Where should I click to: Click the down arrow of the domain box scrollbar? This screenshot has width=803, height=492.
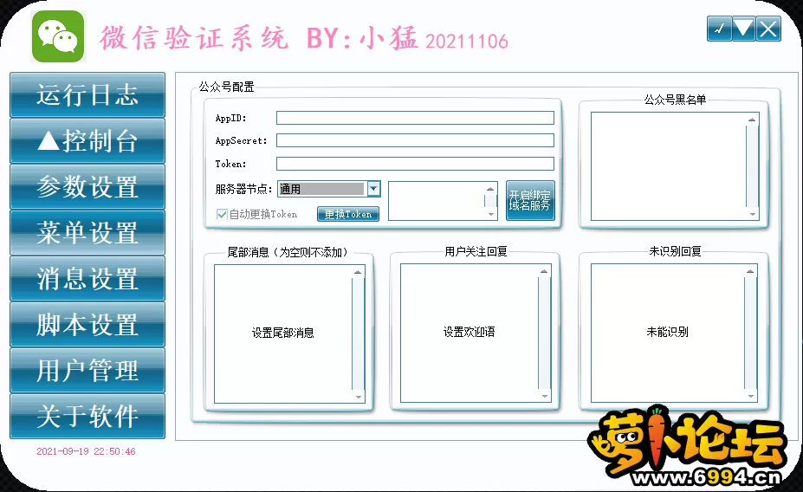coord(490,214)
